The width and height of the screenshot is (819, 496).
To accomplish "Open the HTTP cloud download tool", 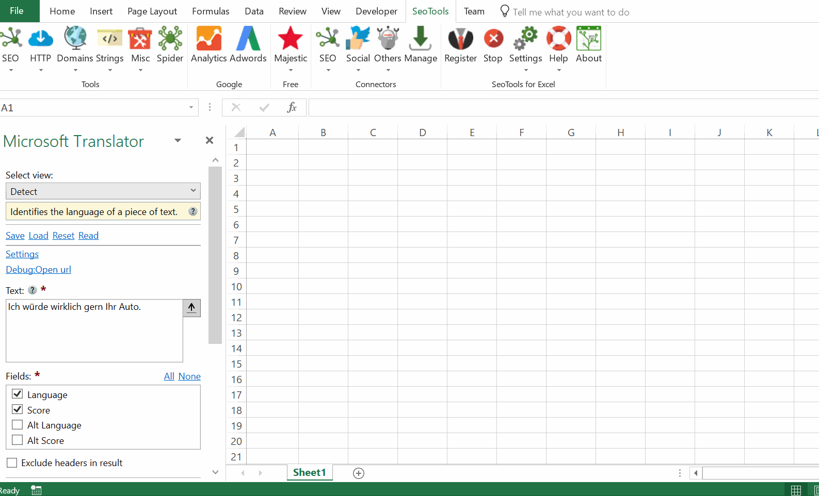I will [40, 39].
